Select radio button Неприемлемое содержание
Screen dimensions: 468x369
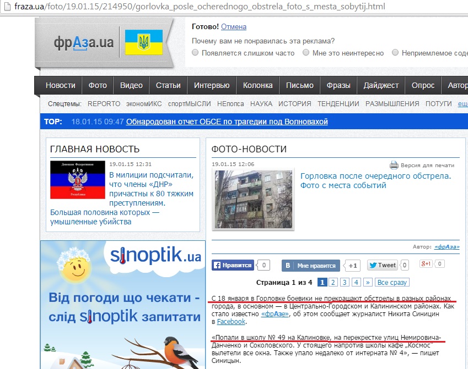[395, 53]
